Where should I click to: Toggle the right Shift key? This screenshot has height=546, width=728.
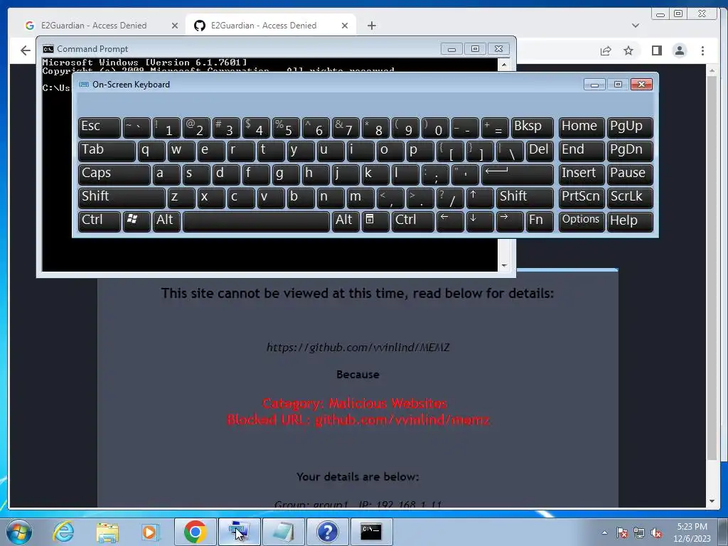coord(525,198)
